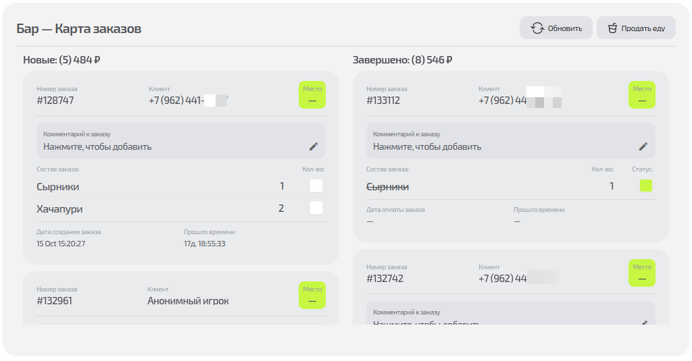Click the food cup icon
Viewport: 692px width, 361px height.
612,28
